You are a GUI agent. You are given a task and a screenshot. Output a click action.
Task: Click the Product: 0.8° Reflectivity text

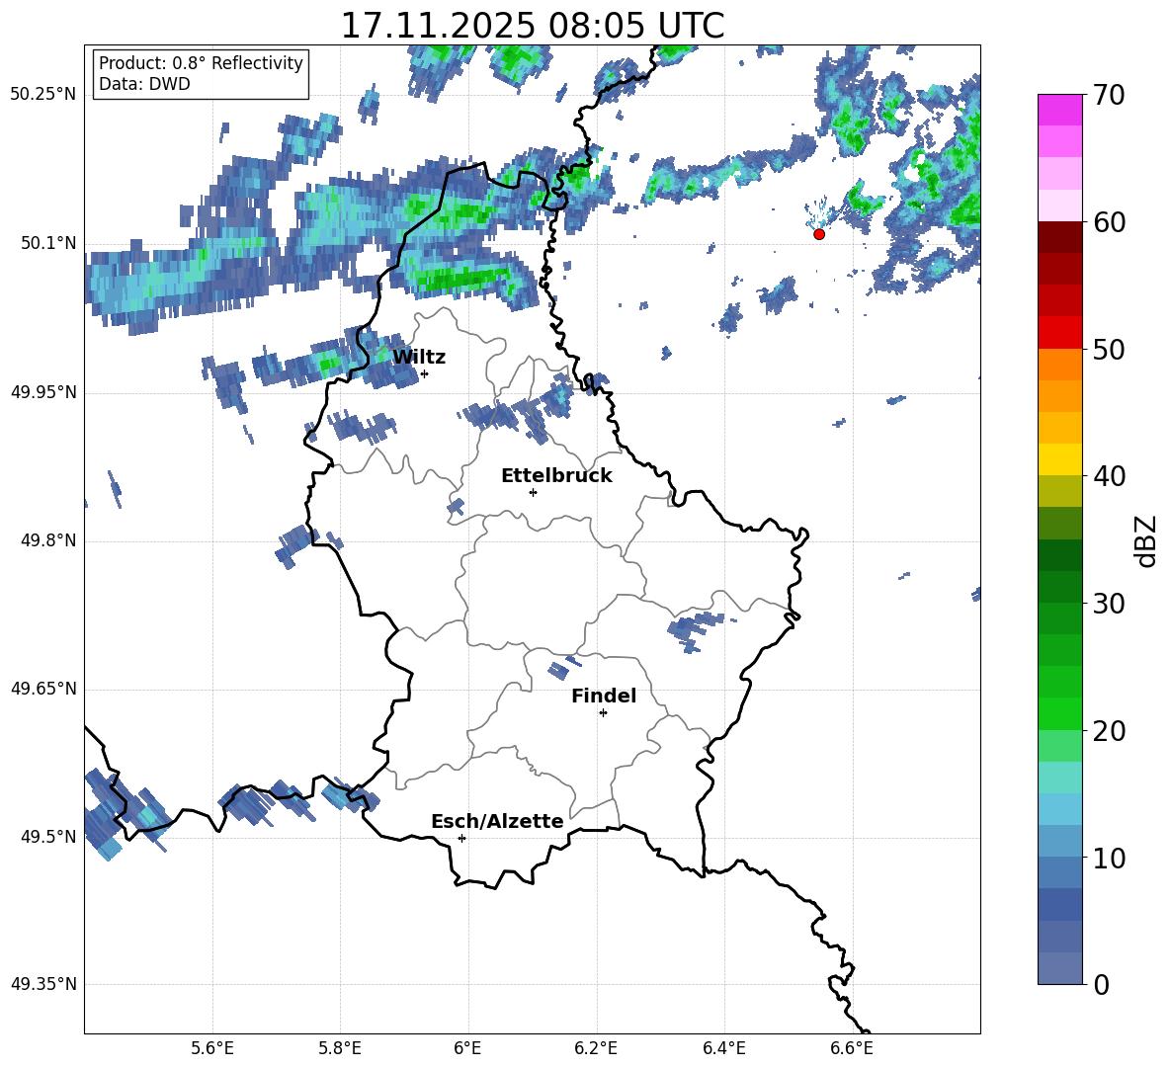[x=201, y=62]
